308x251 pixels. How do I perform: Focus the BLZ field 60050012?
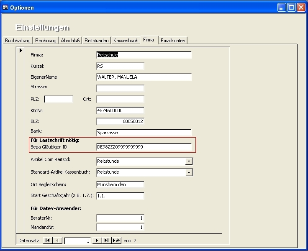[x=120, y=121]
